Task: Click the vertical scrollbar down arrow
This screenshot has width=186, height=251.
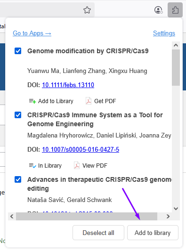Action: [176, 209]
